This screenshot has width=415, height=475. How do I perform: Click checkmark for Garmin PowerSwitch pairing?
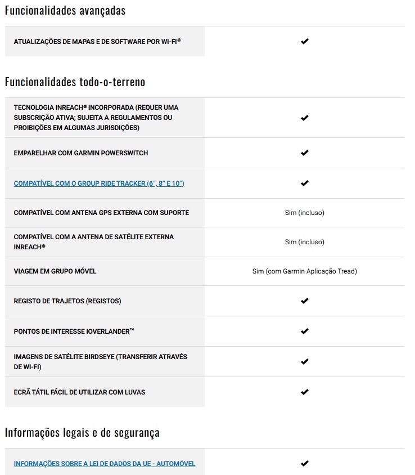(x=304, y=153)
